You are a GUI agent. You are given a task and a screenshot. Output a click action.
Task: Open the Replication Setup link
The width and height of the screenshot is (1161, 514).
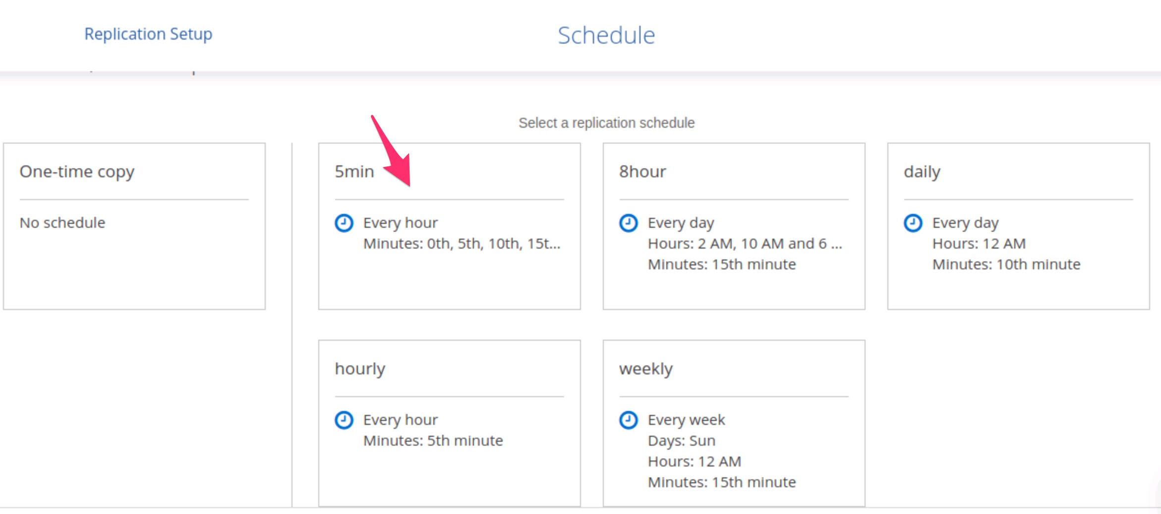[x=148, y=34]
